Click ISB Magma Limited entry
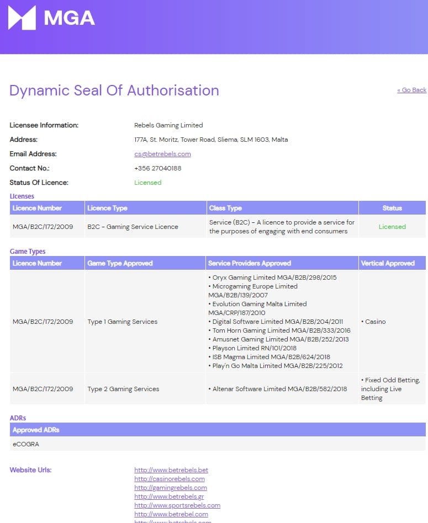This screenshot has height=523, width=428. 269,357
